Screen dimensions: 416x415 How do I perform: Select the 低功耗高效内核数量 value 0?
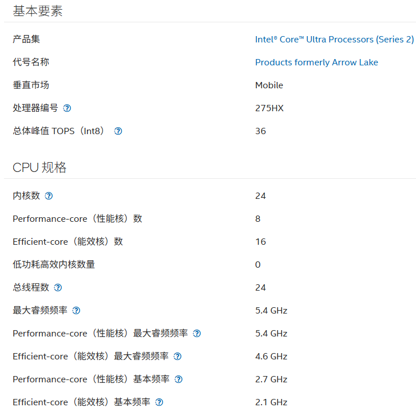pos(257,265)
